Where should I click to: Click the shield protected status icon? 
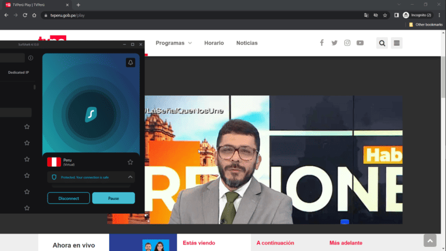click(x=54, y=177)
